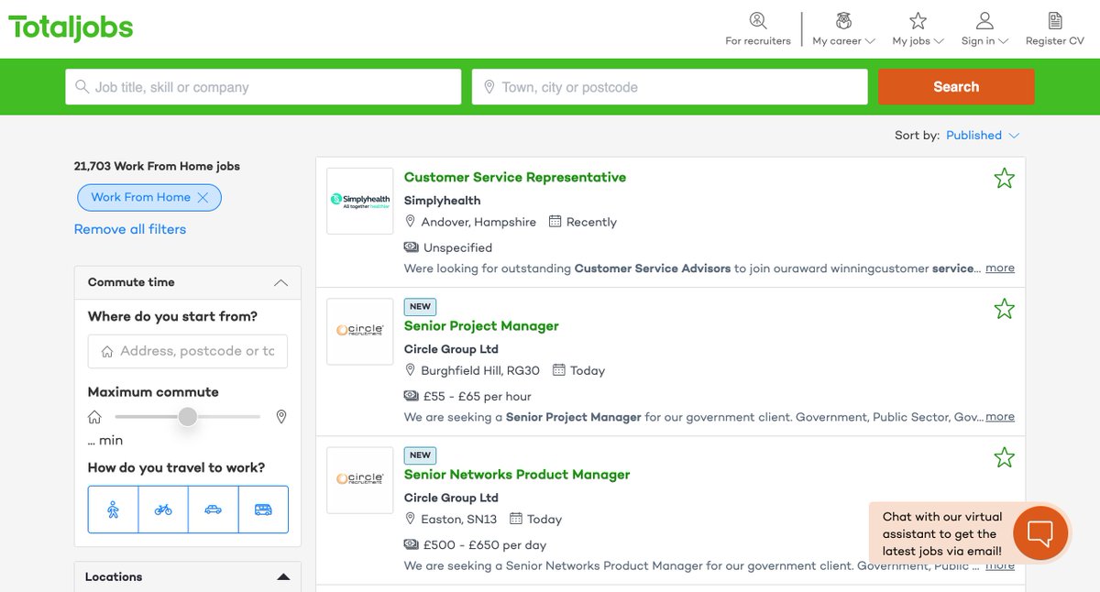Click the destination pin beside commute slider
The width and height of the screenshot is (1100, 592).
pos(281,417)
